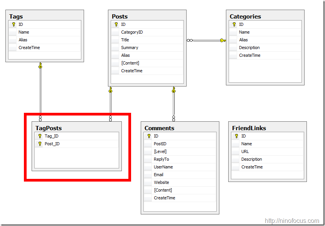
Task: Select the Website column in Comments
Action: click(180, 182)
